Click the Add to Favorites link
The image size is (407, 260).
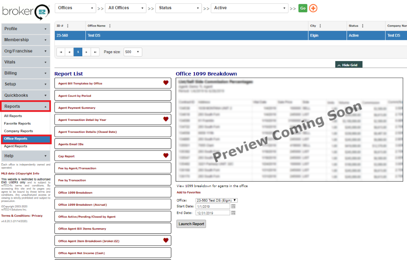pos(189,193)
